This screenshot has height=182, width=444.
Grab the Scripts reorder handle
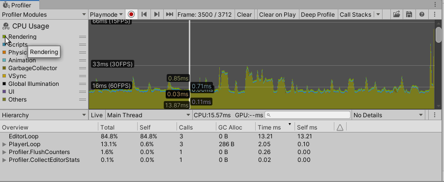point(83,45)
